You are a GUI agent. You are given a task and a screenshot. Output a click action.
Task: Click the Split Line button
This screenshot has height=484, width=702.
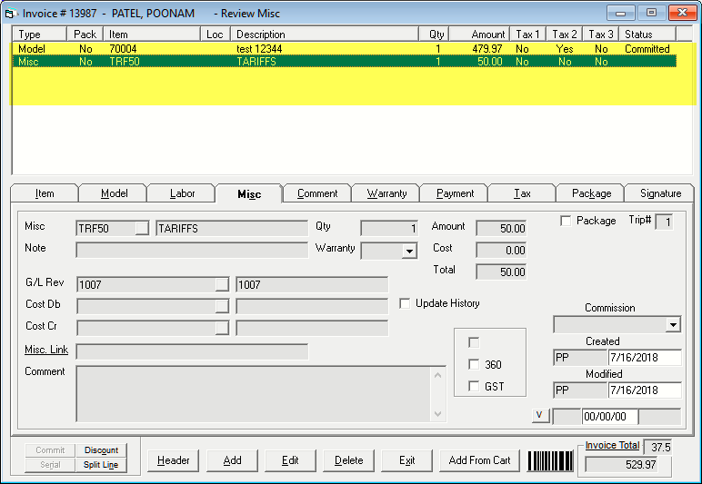point(101,465)
